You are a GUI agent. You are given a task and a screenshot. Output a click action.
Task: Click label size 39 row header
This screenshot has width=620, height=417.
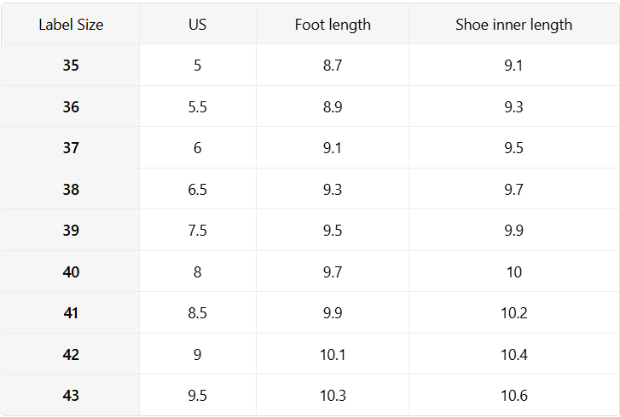click(71, 231)
